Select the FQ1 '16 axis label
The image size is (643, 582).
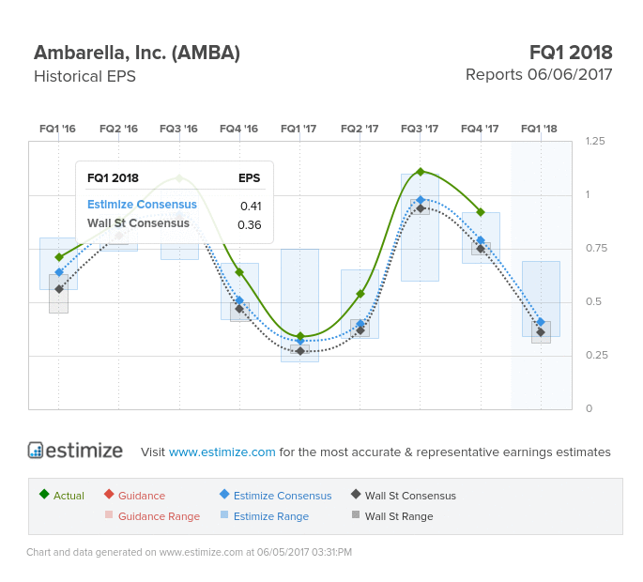pyautogui.click(x=58, y=129)
